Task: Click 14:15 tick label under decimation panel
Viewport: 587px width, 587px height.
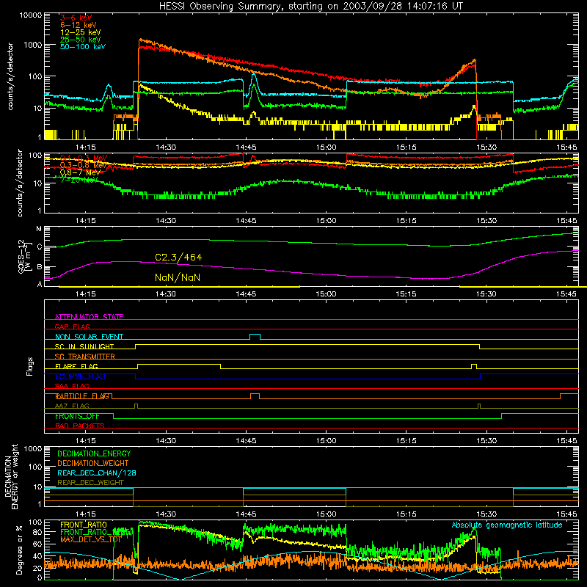Action: click(x=86, y=514)
